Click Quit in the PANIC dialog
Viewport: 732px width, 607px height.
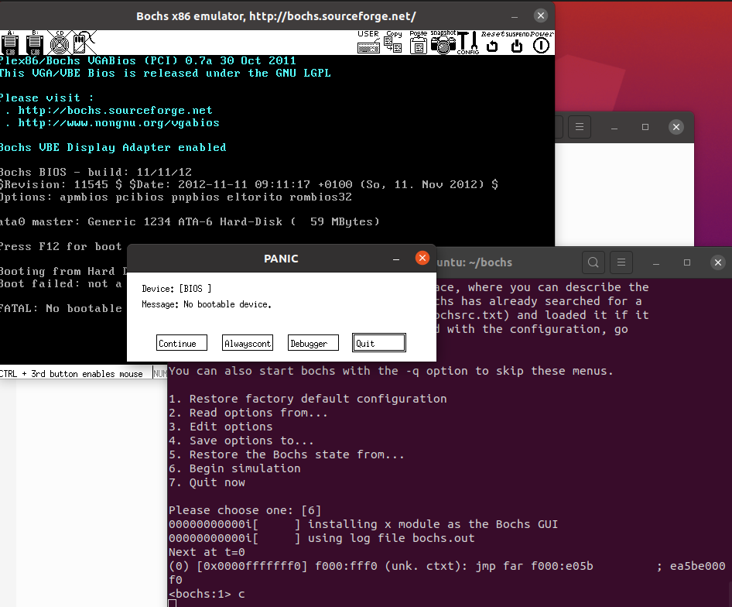point(379,343)
